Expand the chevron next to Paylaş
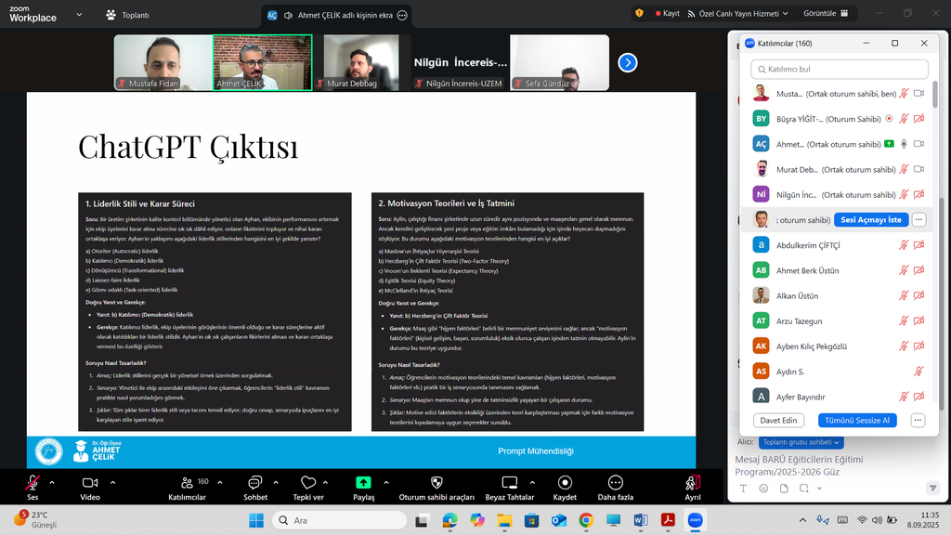The height and width of the screenshot is (535, 951). [386, 483]
